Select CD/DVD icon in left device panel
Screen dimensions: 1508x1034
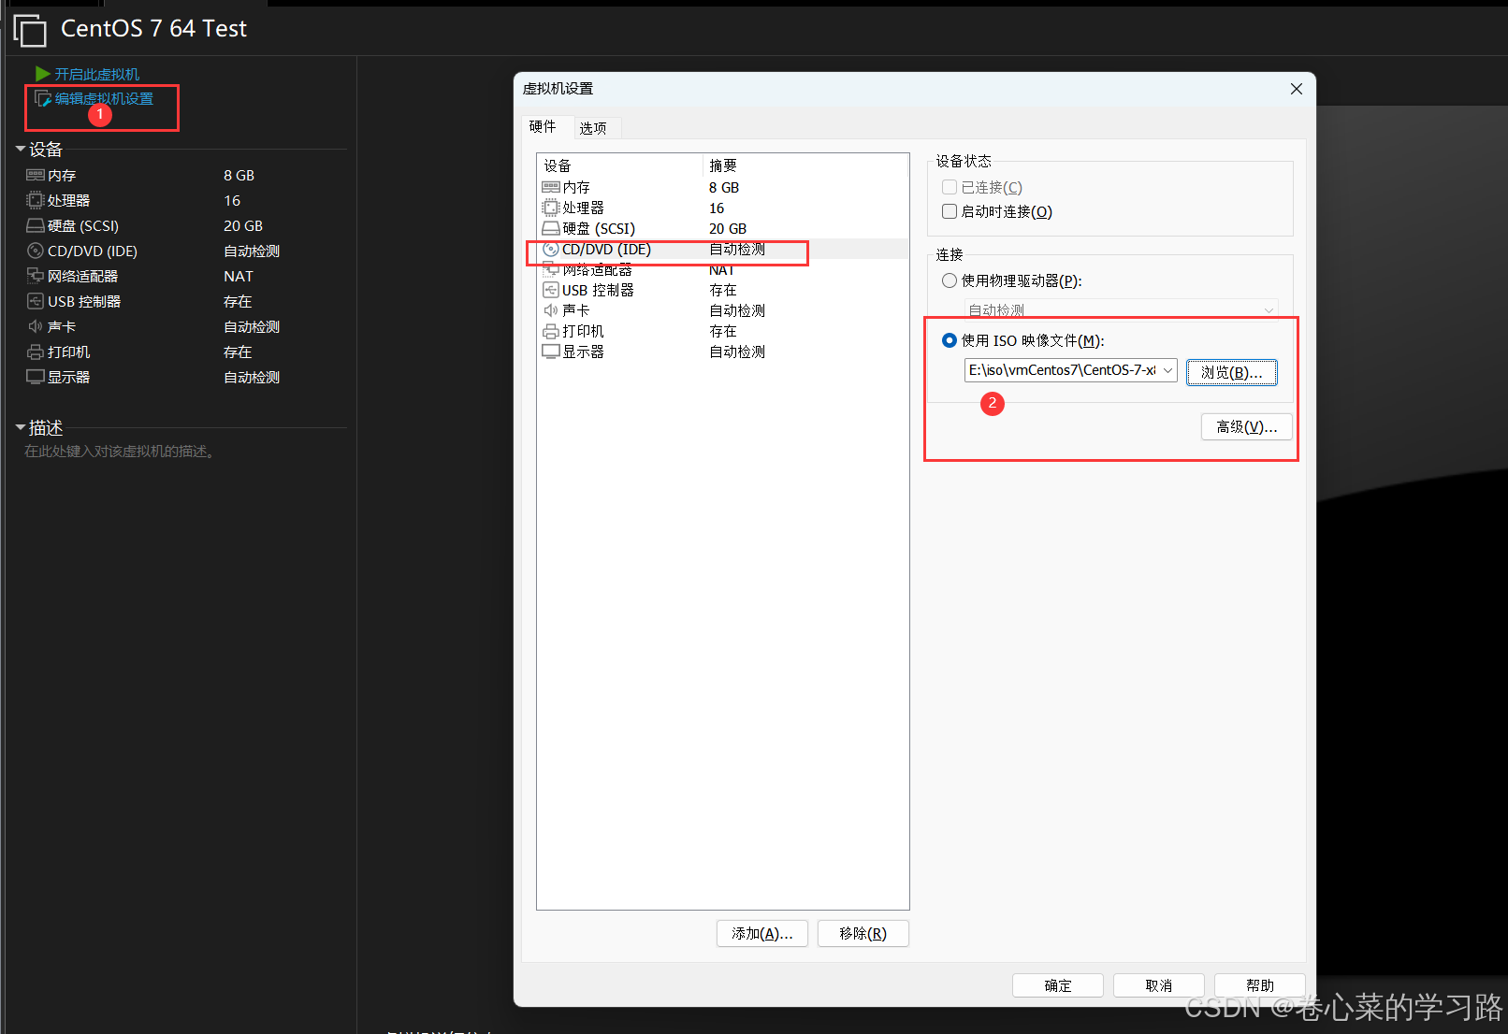pyautogui.click(x=36, y=251)
